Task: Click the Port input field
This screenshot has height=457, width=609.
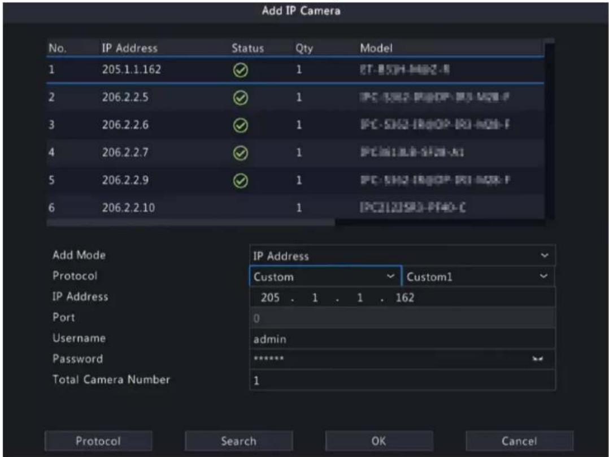Action: tap(402, 319)
